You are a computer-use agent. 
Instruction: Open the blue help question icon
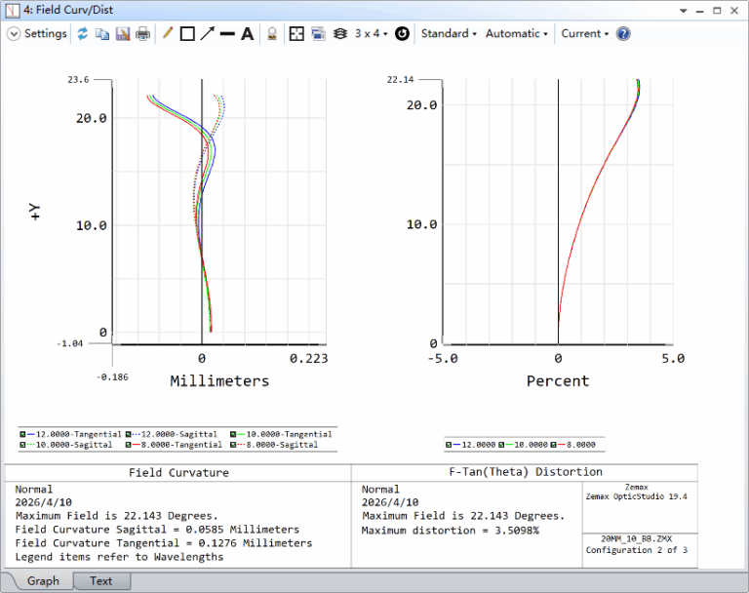pyautogui.click(x=623, y=33)
